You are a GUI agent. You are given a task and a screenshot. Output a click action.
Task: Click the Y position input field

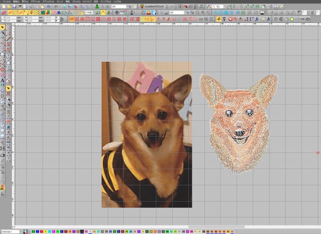(11, 21)
